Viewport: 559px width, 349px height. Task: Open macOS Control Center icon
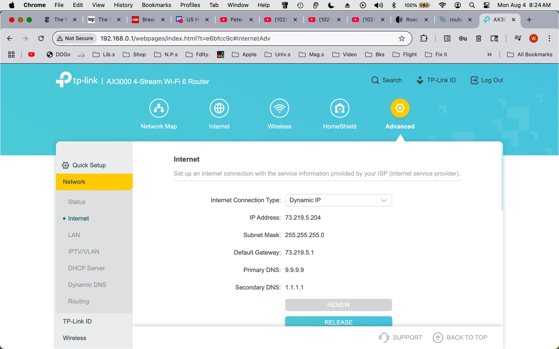486,5
